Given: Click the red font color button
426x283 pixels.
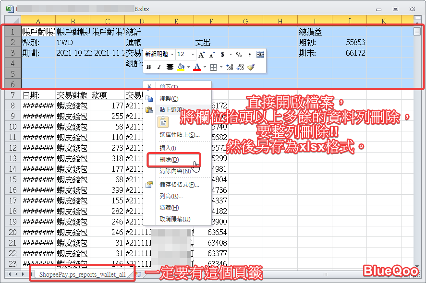Looking at the screenshot, I should coord(197,67).
